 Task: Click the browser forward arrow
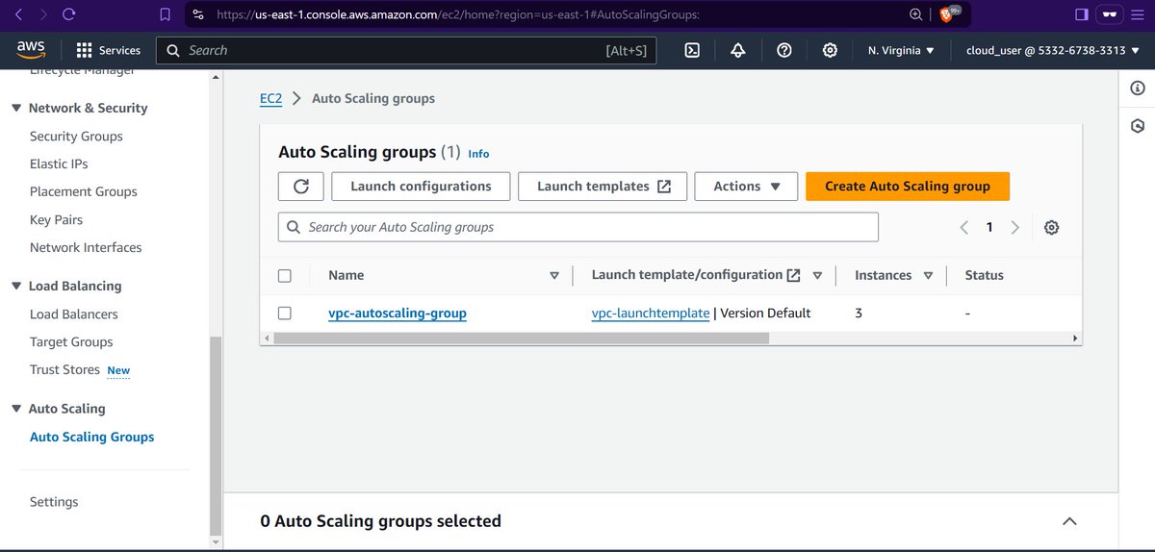pos(42,14)
